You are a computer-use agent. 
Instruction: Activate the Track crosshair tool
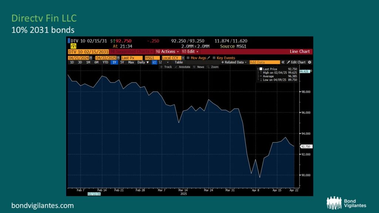tap(166, 67)
